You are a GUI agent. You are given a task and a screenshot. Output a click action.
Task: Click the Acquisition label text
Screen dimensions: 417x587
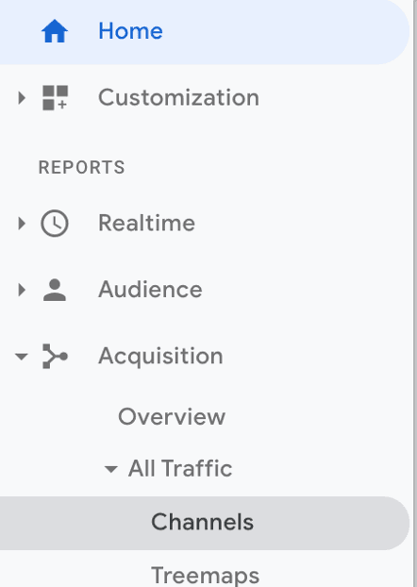pyautogui.click(x=160, y=356)
